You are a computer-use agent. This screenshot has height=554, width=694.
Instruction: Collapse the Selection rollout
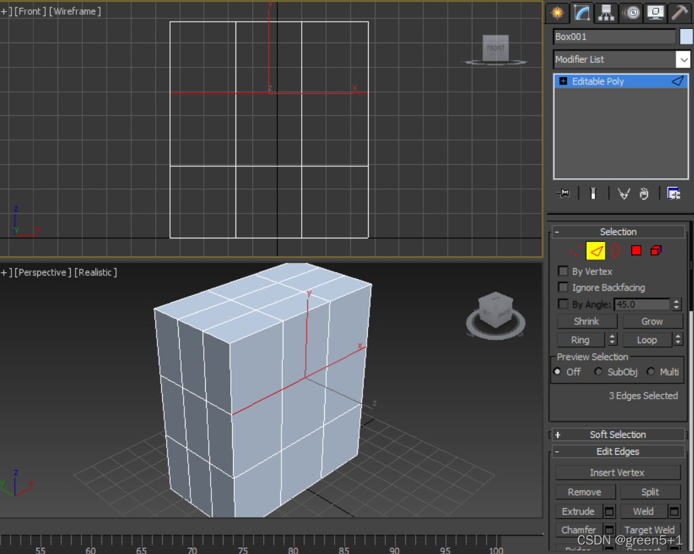[x=618, y=232]
